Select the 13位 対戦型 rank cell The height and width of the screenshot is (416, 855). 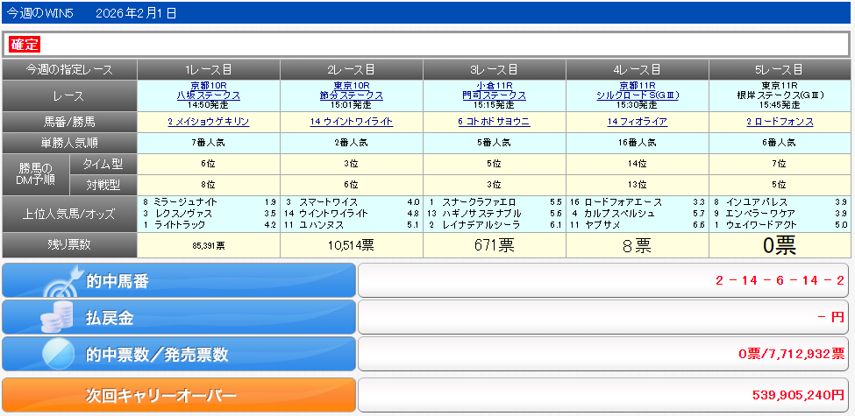[x=638, y=185]
